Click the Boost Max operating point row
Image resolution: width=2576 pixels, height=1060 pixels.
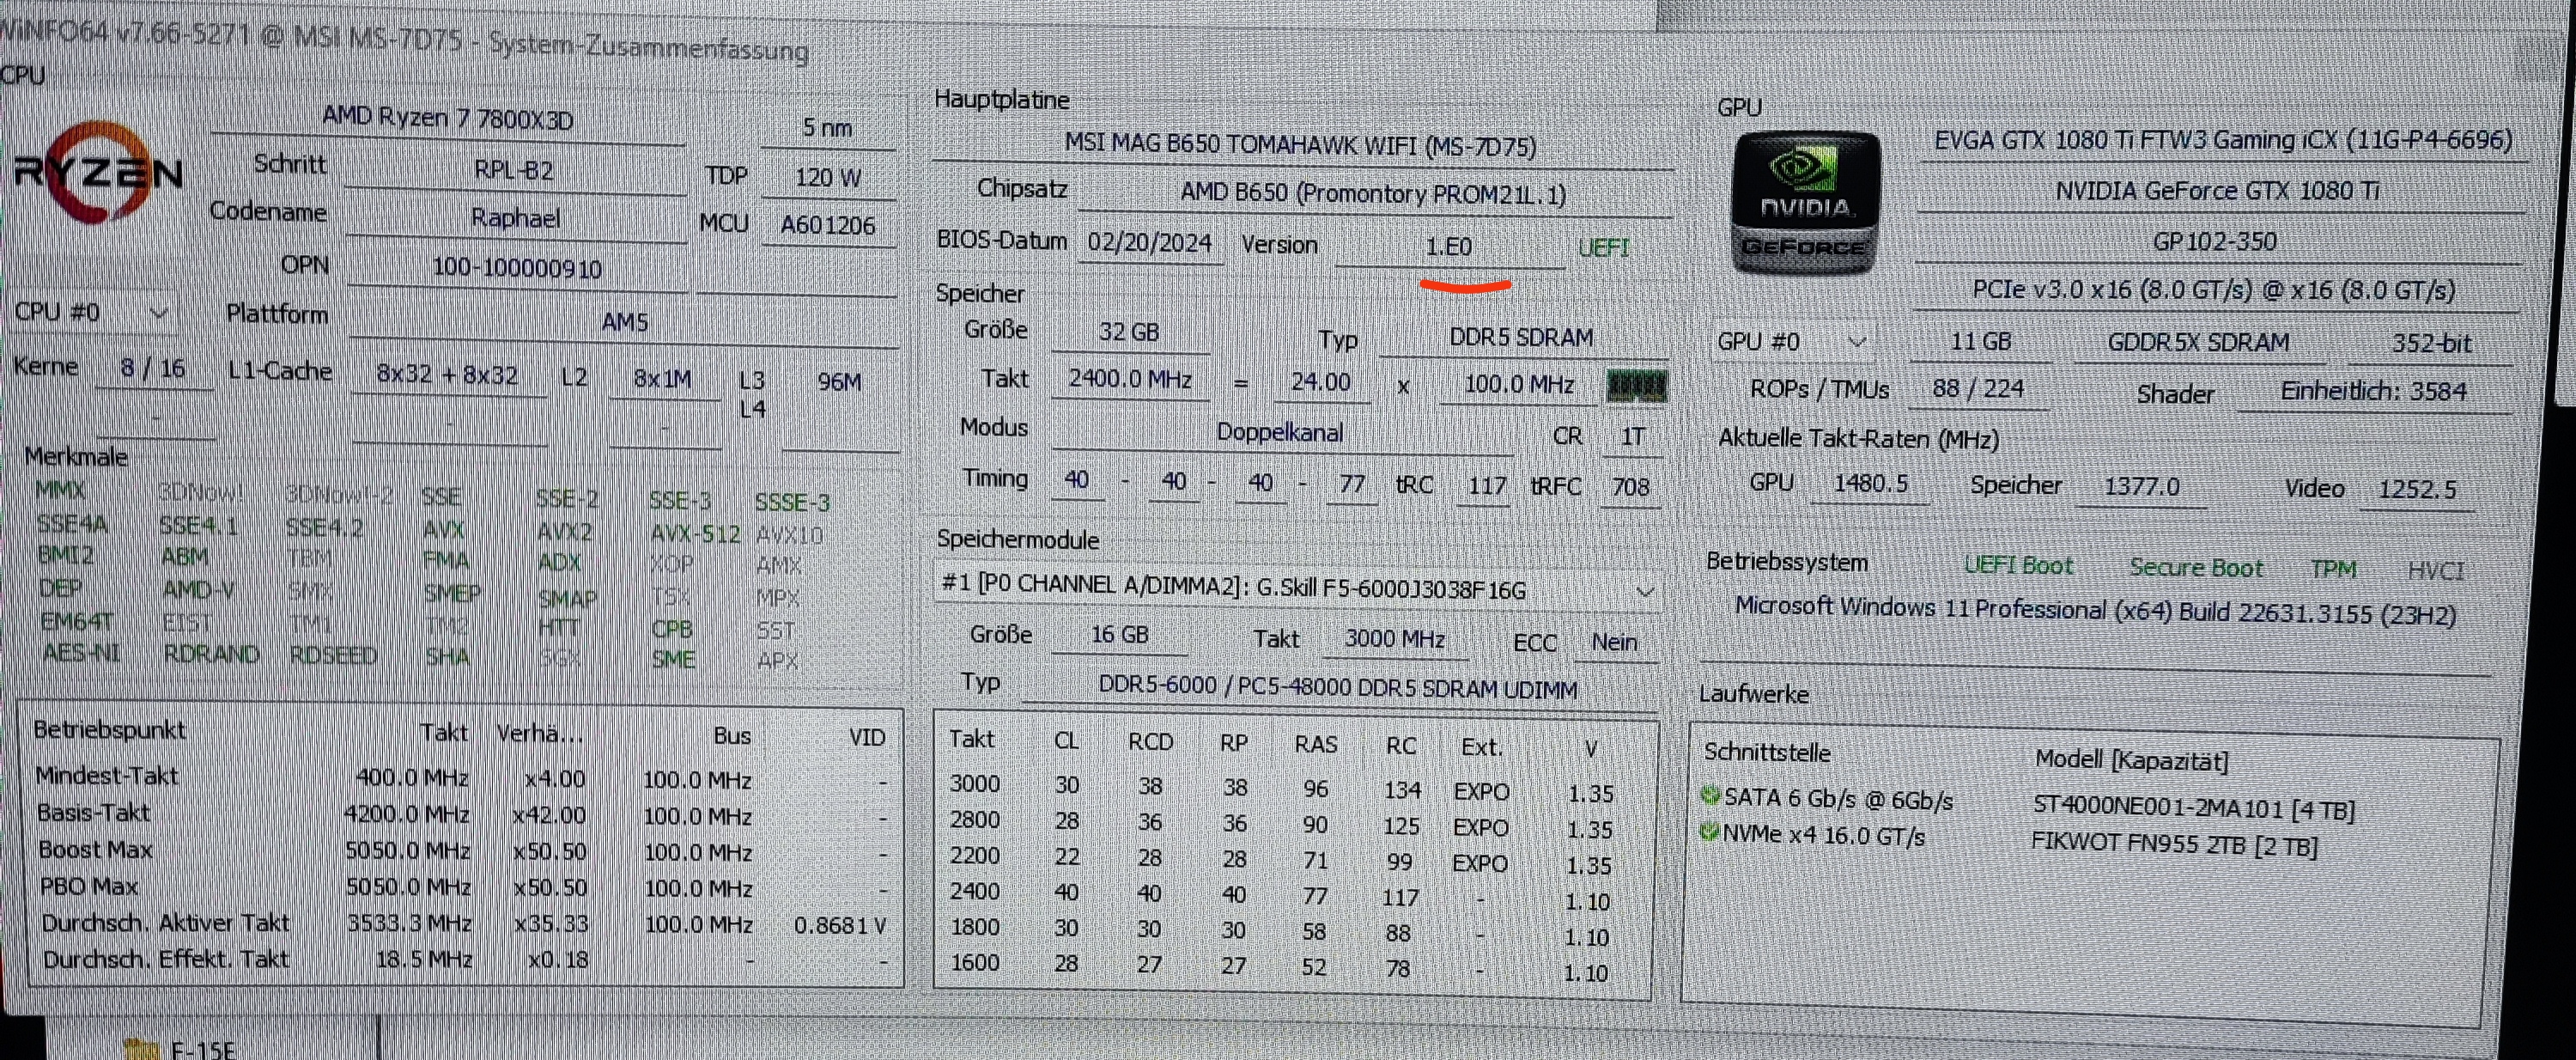pyautogui.click(x=460, y=851)
